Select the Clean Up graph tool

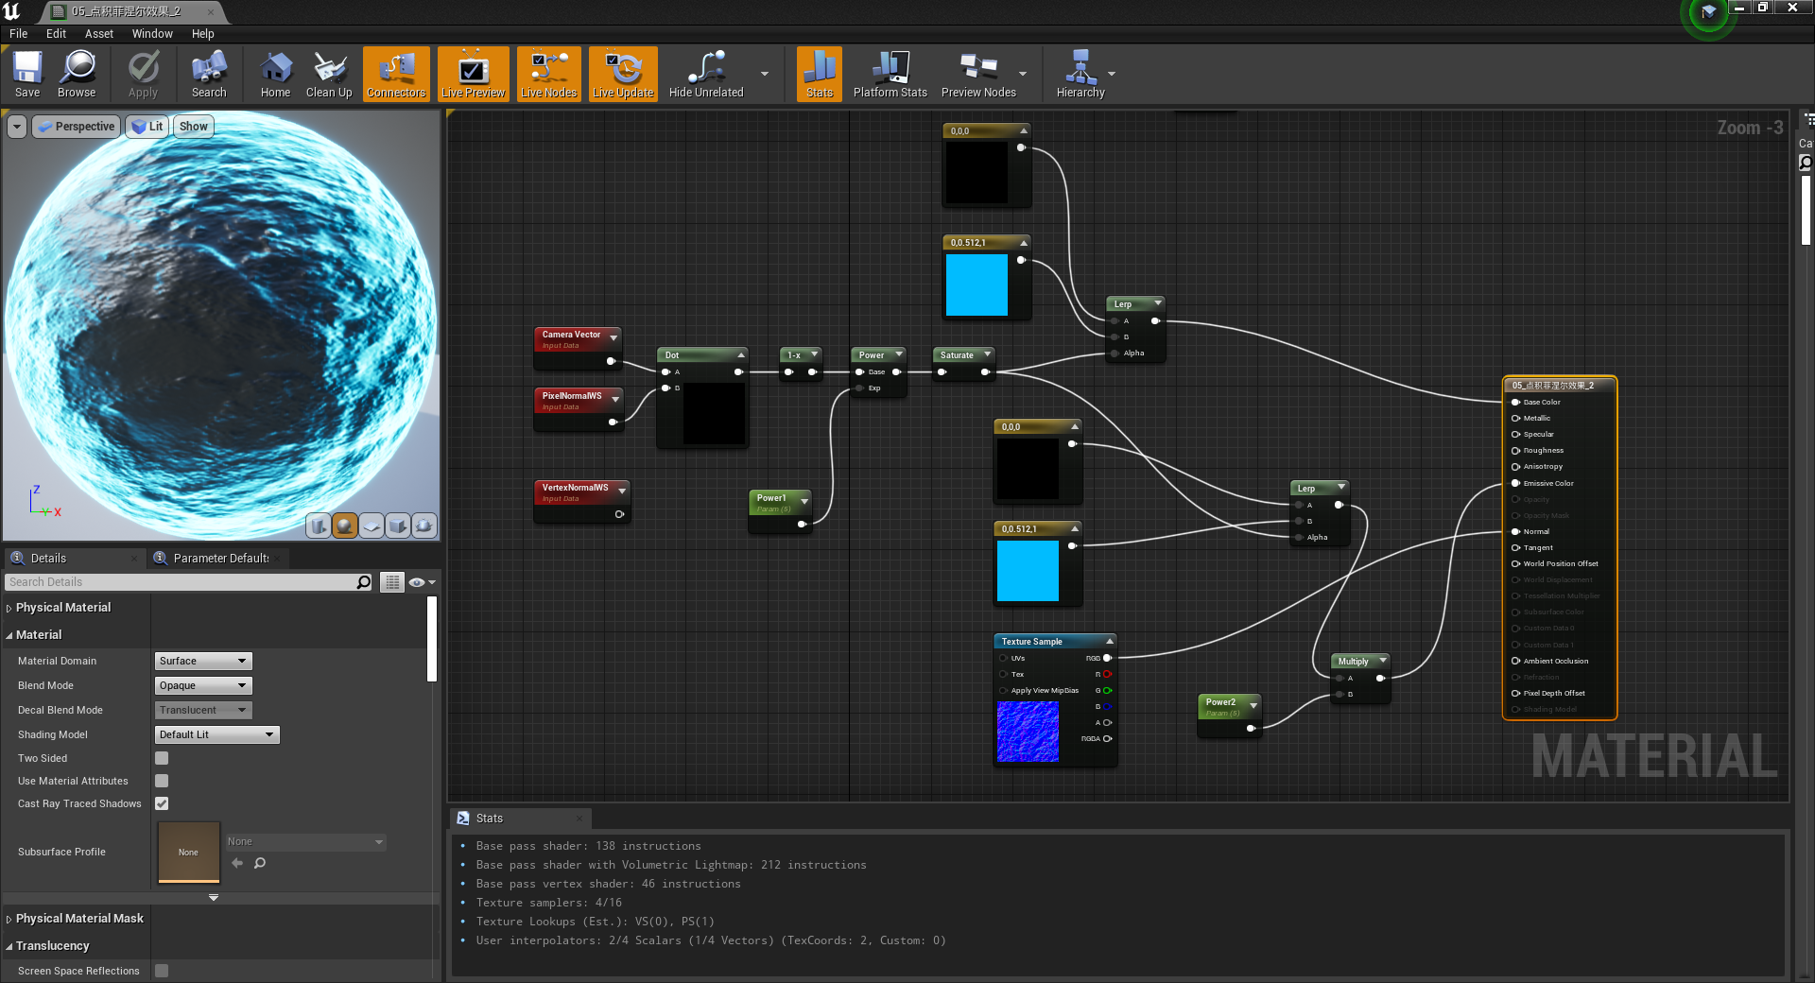point(328,74)
